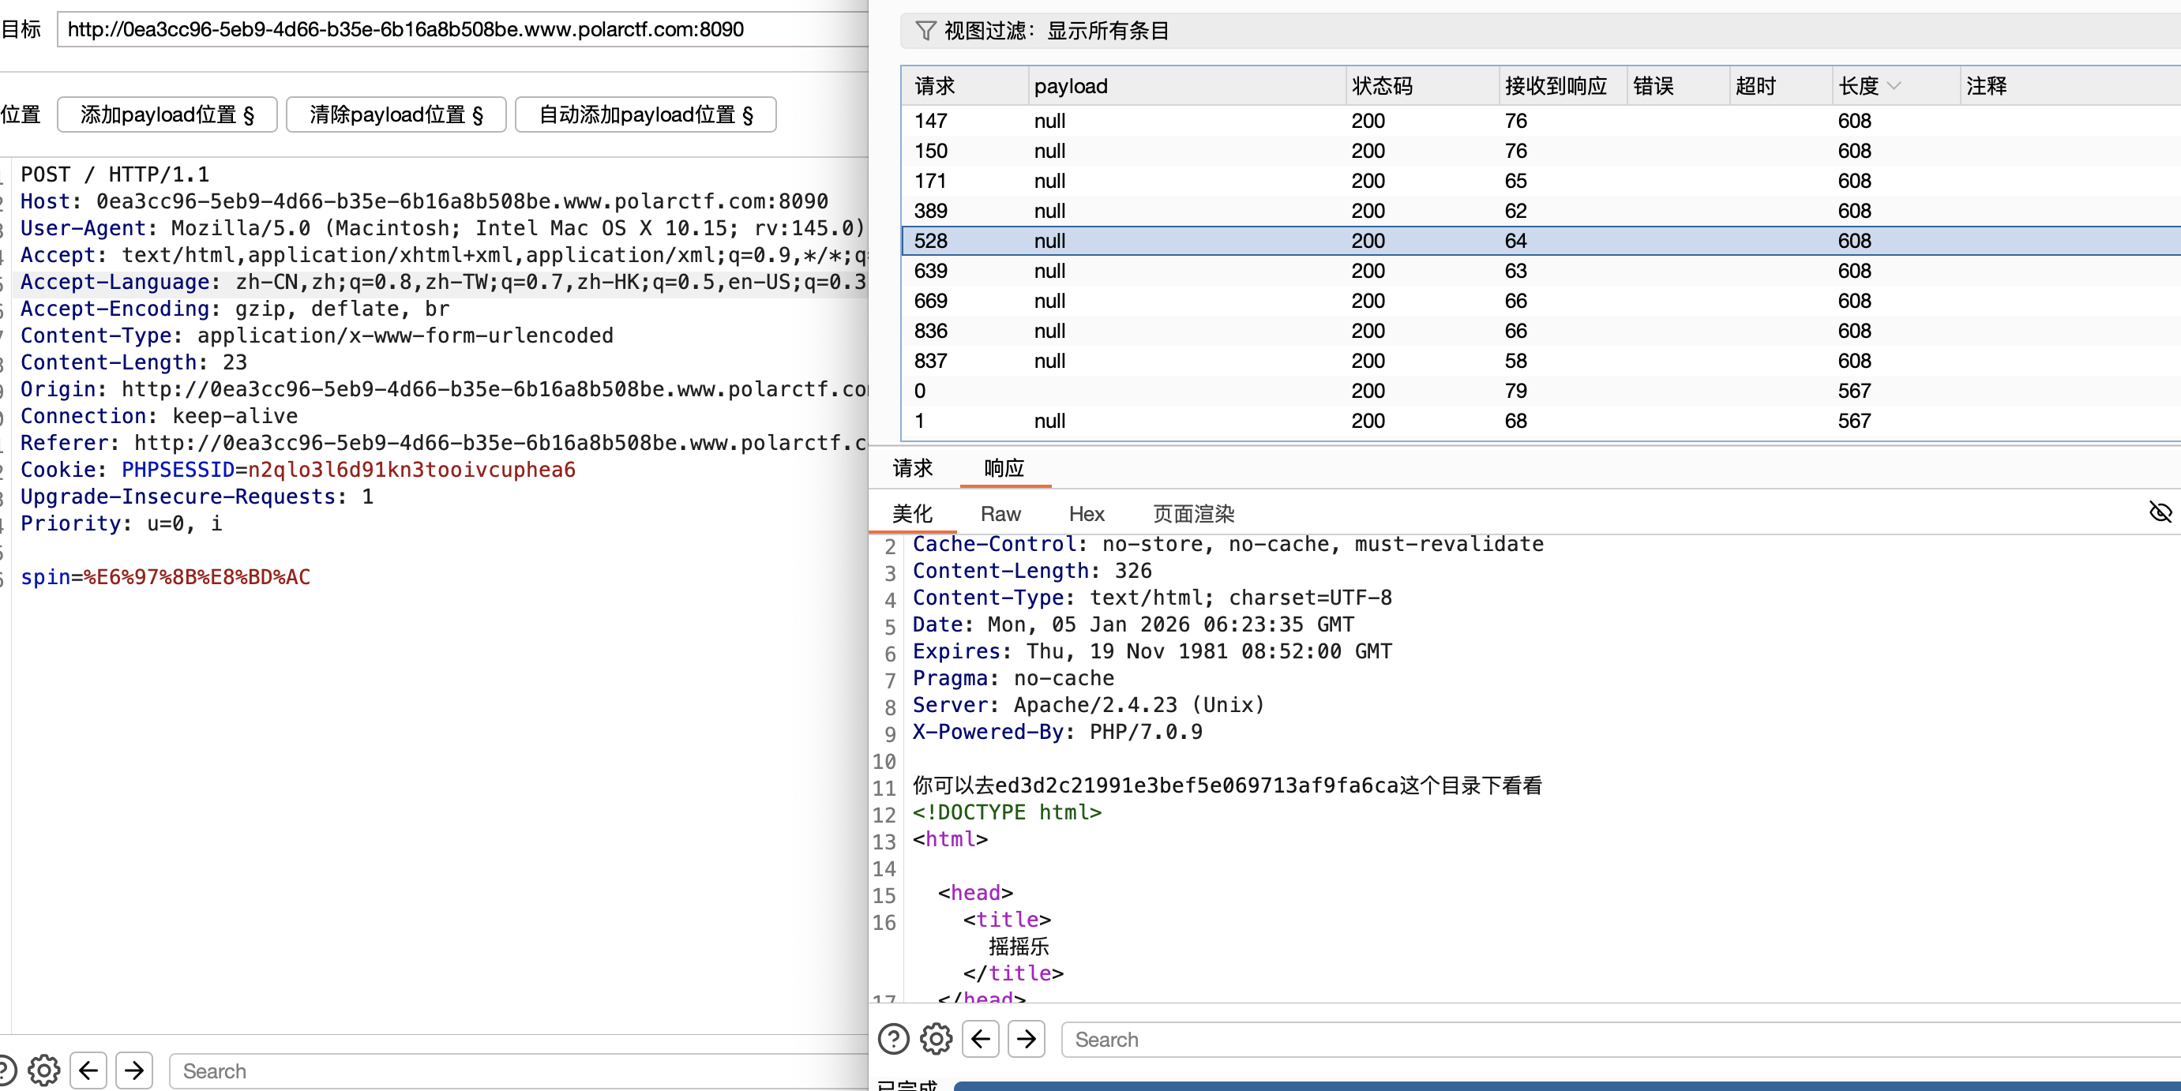Click 自动添加payload位置 § button
The width and height of the screenshot is (2181, 1091).
coord(645,114)
